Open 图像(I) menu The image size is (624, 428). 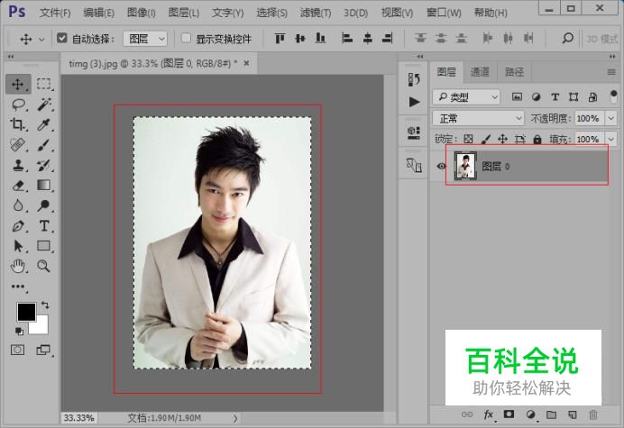[142, 13]
